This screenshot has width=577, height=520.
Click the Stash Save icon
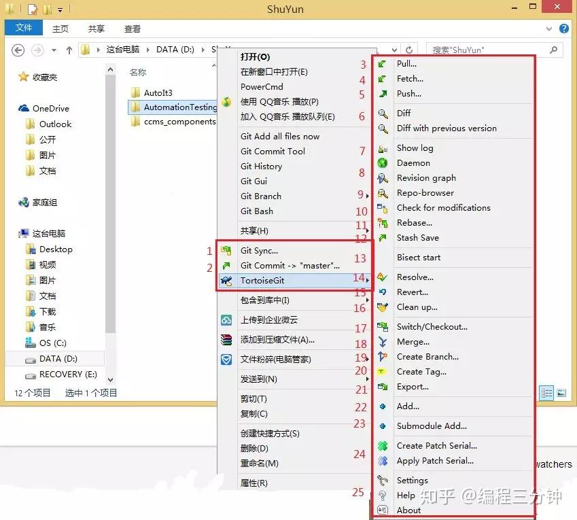(x=383, y=238)
